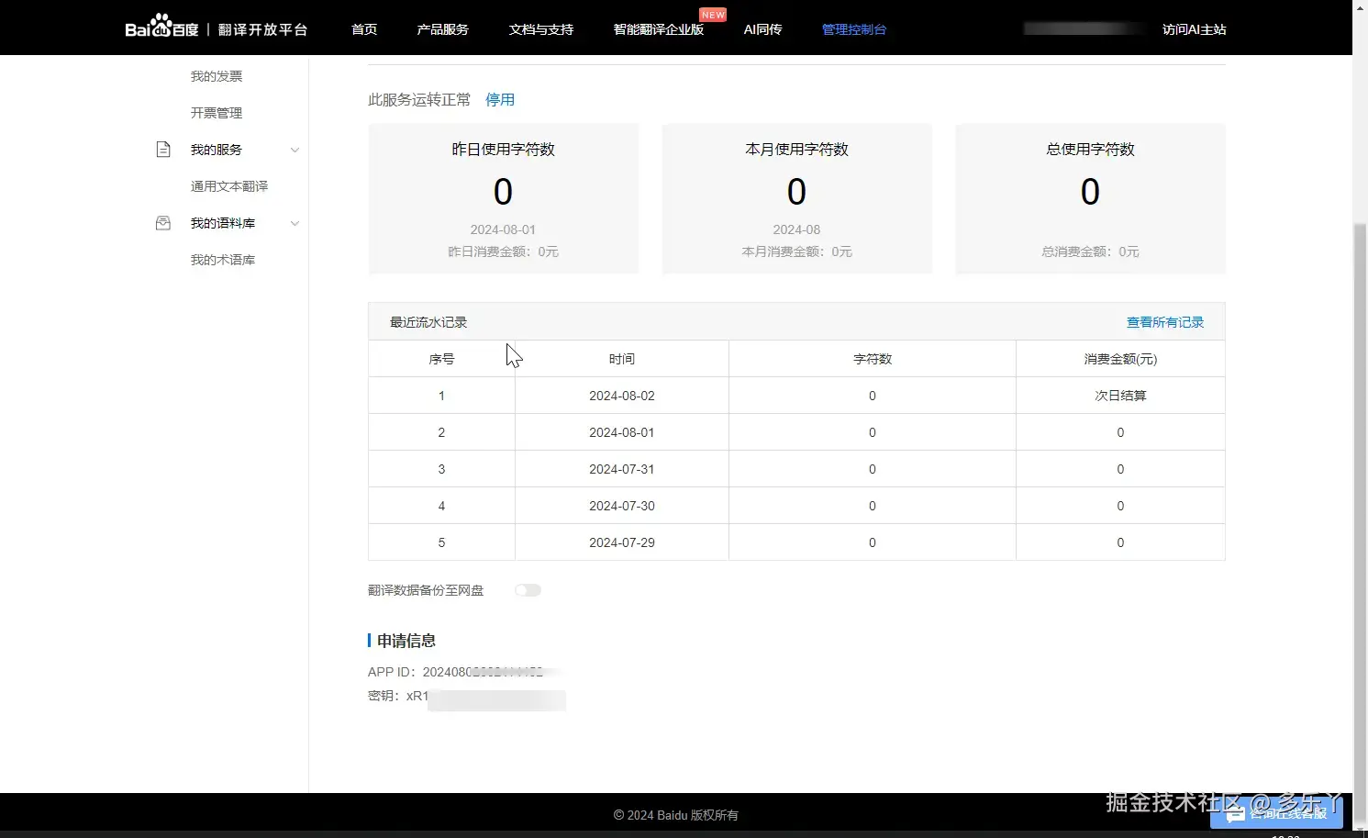Click the date cell 2024-07-29
This screenshot has width=1368, height=838.
(622, 542)
